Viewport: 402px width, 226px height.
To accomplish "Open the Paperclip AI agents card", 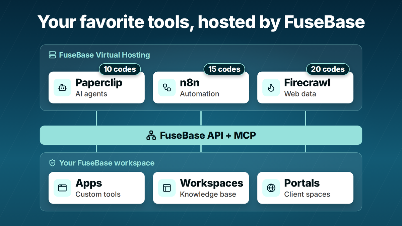I will click(x=96, y=87).
